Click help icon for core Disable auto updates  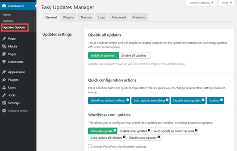click(159, 137)
